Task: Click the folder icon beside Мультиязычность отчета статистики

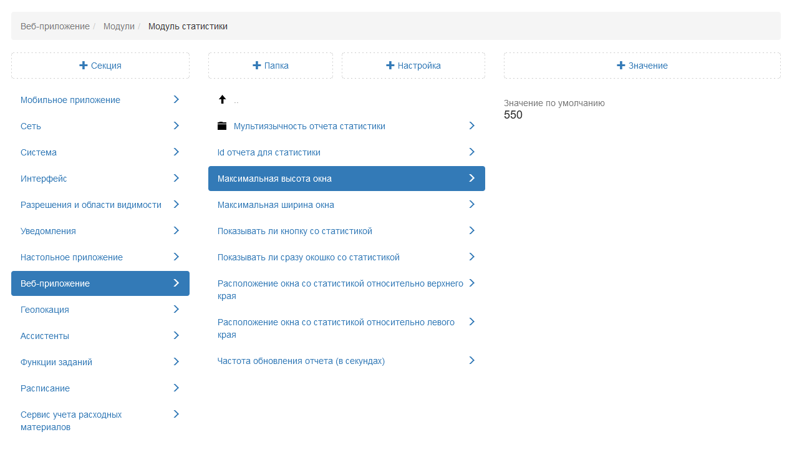Action: (222, 126)
